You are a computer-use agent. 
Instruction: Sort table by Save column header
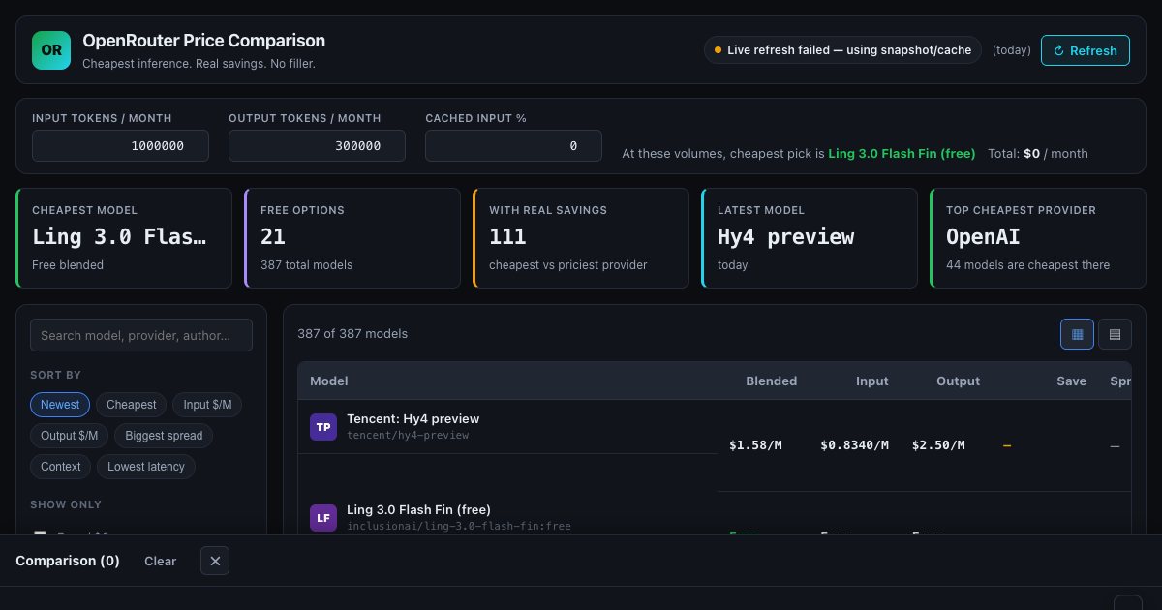click(1071, 381)
